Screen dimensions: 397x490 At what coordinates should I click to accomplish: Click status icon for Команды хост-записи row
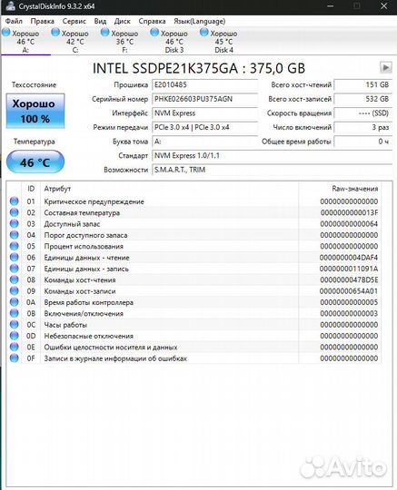14,291
